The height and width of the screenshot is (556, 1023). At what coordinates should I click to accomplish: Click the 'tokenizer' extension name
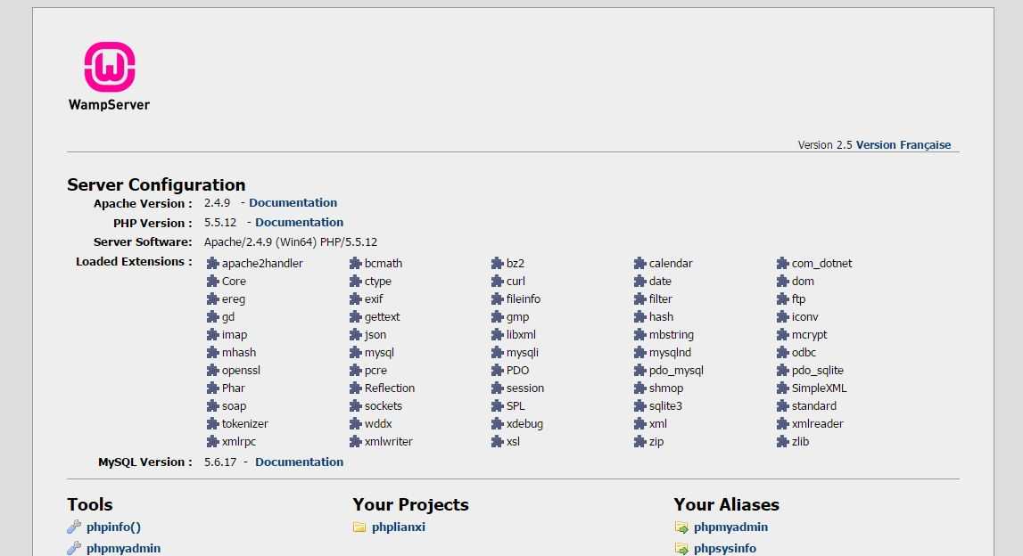tap(244, 423)
